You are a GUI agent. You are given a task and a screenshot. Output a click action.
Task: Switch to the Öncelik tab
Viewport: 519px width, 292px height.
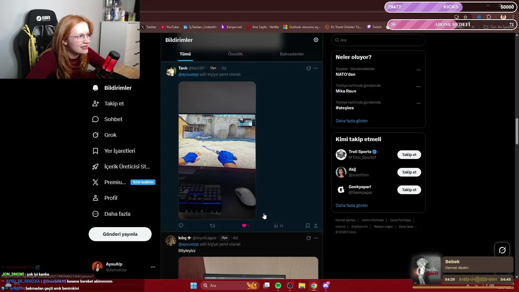coord(235,54)
